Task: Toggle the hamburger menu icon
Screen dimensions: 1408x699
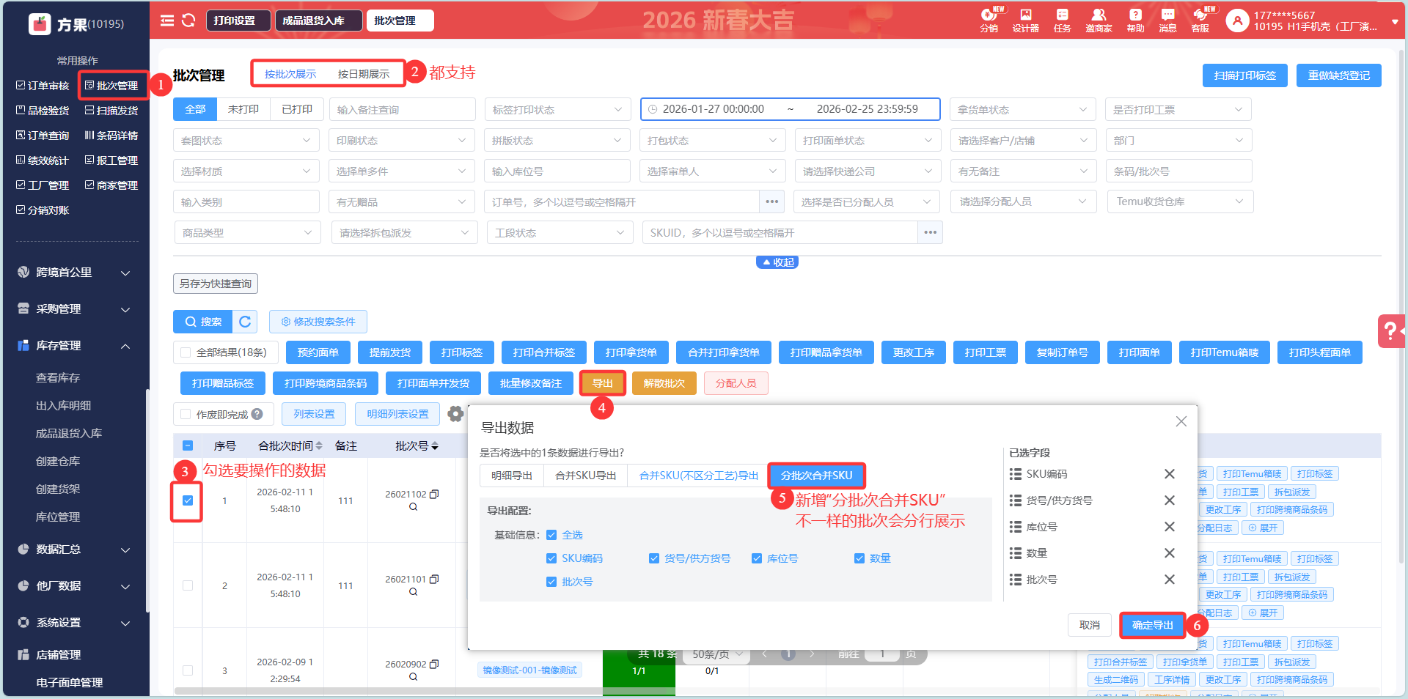Action: (167, 21)
